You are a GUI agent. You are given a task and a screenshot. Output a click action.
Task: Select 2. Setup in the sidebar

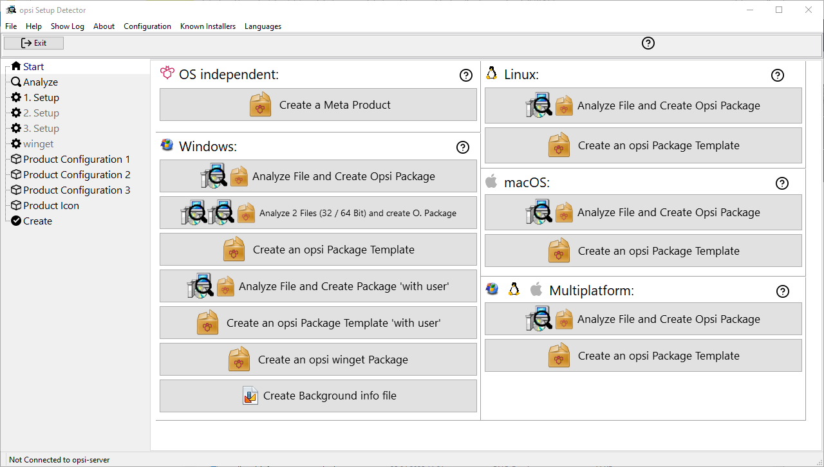click(x=41, y=113)
